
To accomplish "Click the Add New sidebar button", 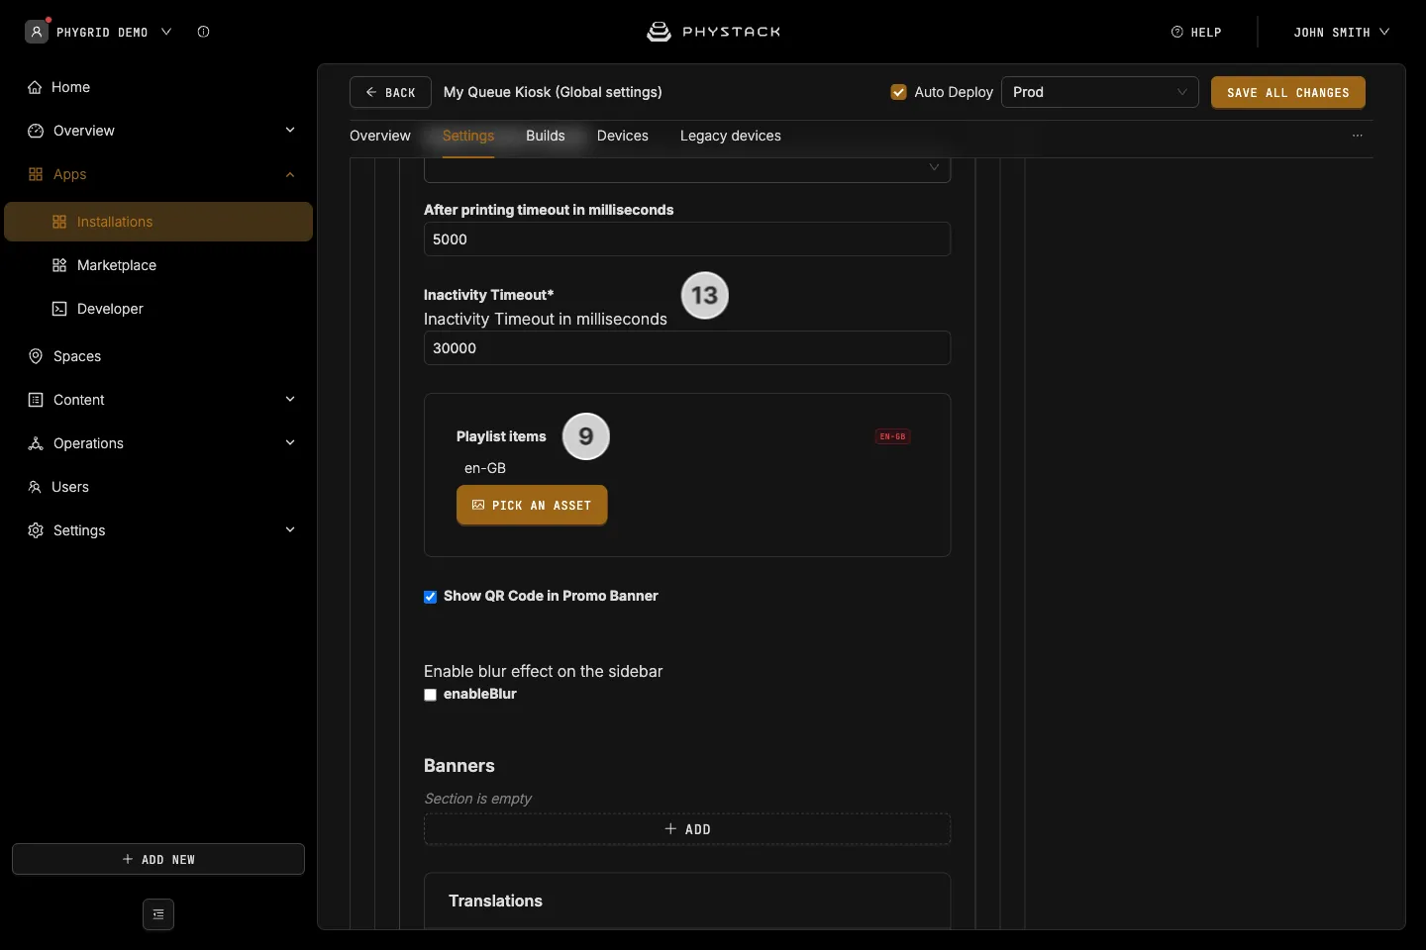I will point(158,859).
